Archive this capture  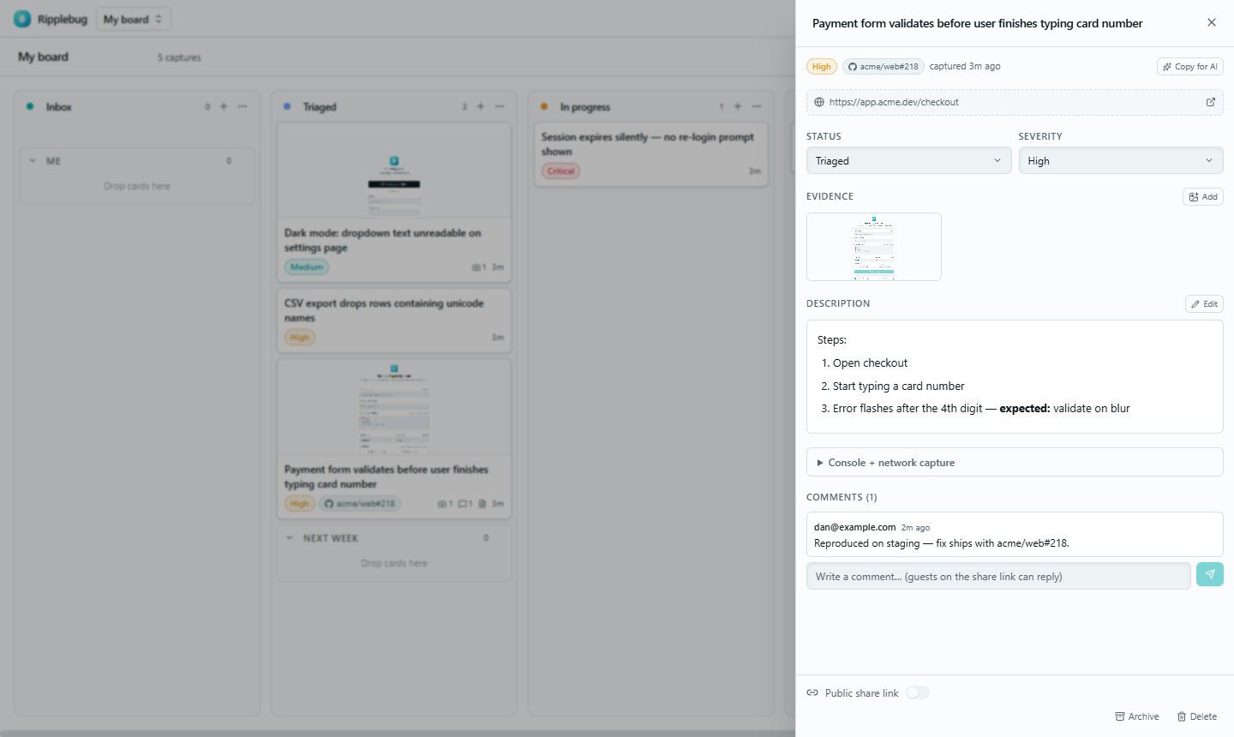pos(1137,716)
